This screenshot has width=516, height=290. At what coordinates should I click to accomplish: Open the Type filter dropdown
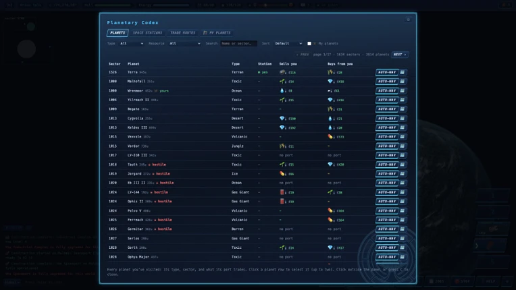coord(132,43)
